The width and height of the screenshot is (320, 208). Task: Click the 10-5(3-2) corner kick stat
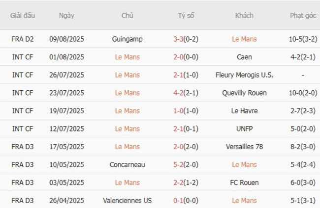[x=303, y=39]
